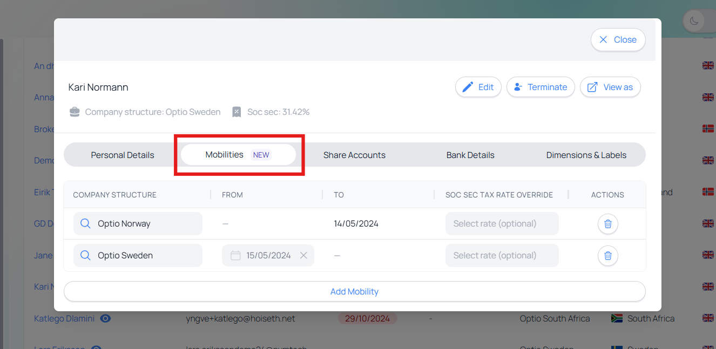Clear the 15/05/2024 from date
The image size is (716, 349).
[303, 256]
